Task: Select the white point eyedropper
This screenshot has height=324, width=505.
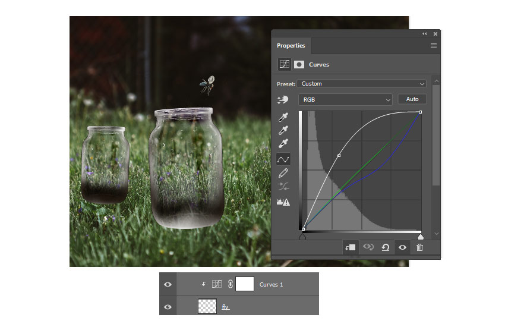Action: [x=283, y=144]
